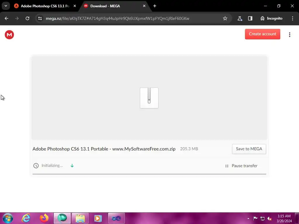The width and height of the screenshot is (299, 224).
Task: Go back to the previous page
Action: click(6, 18)
